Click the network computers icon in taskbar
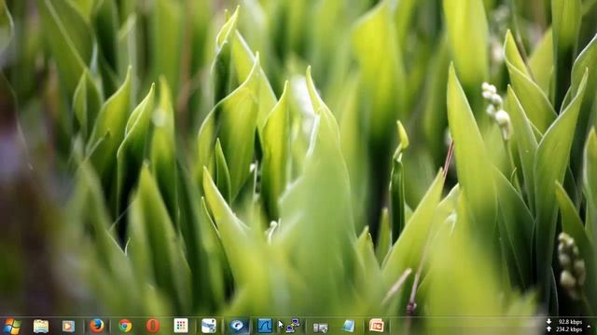This screenshot has width=597, height=335. tap(293, 326)
